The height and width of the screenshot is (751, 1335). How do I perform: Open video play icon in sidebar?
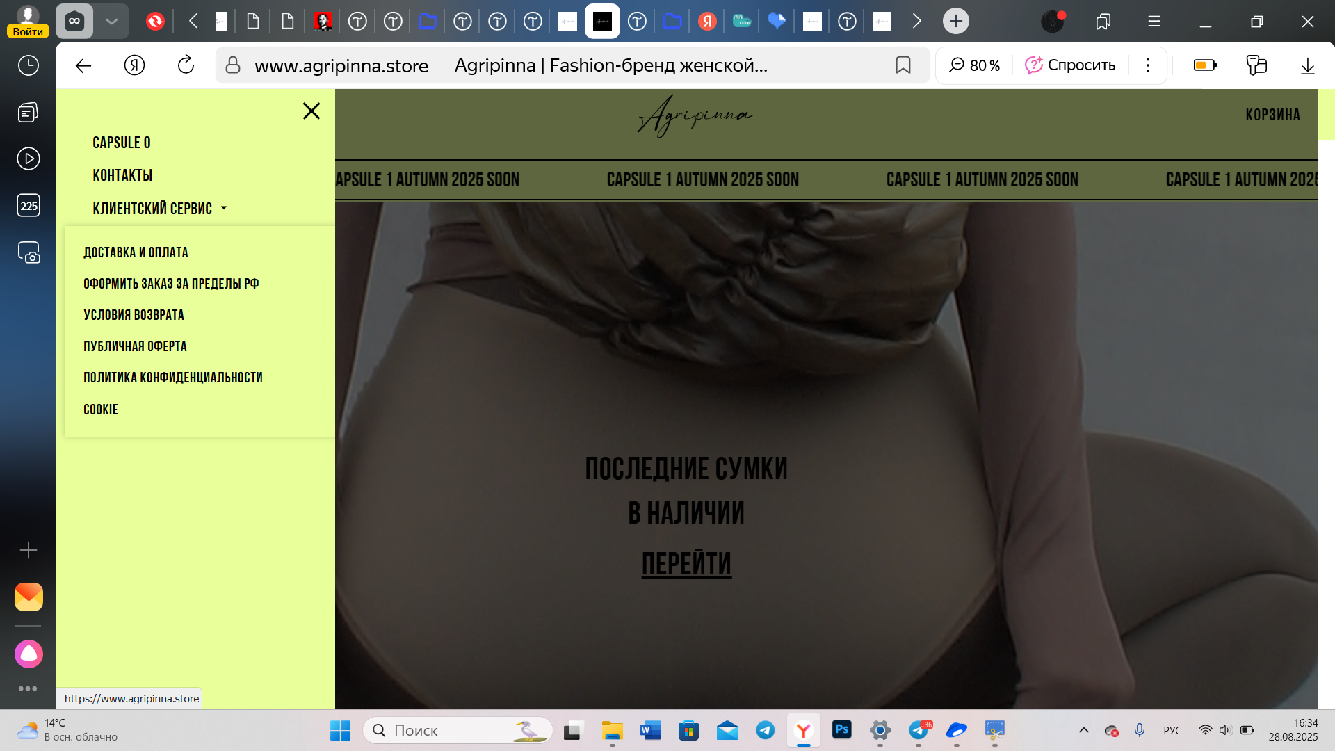(29, 159)
